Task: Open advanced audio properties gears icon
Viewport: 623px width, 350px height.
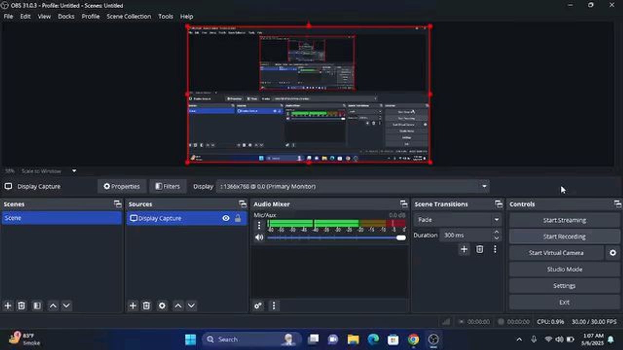Action: pyautogui.click(x=258, y=306)
